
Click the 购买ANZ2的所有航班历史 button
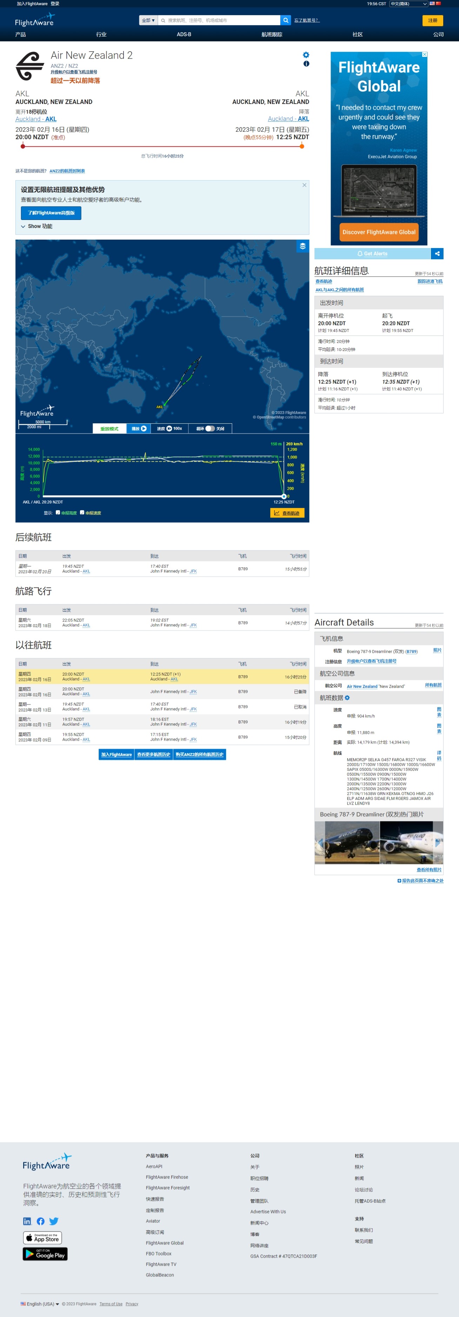pos(200,754)
